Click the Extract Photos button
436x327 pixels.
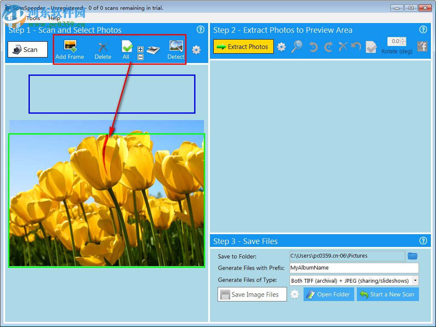pos(243,46)
